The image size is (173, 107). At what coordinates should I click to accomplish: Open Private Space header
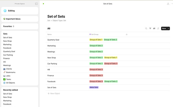tap(20, 4)
